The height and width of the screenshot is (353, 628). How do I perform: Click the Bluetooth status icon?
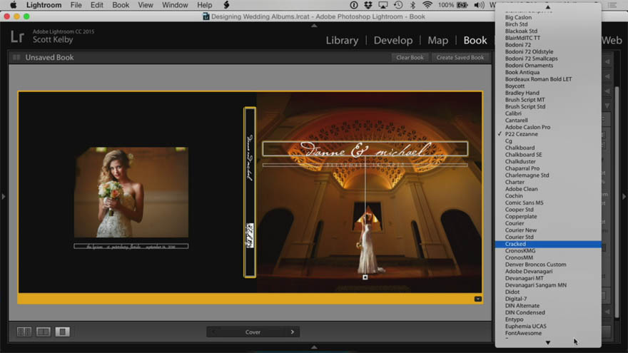click(x=412, y=5)
